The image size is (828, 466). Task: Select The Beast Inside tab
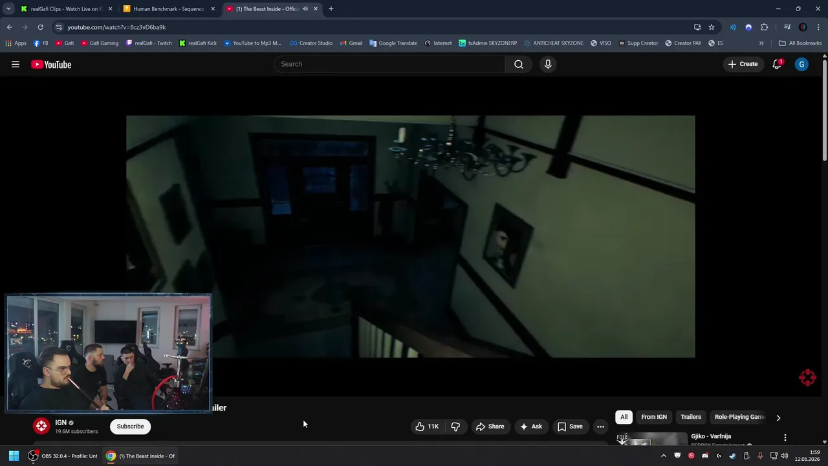click(267, 9)
